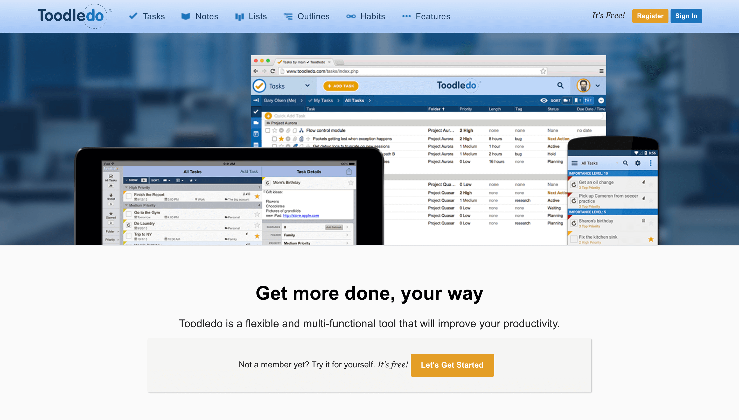The height and width of the screenshot is (420, 739).
Task: Click the www.toodledo.com address bar field
Action: (x=413, y=71)
